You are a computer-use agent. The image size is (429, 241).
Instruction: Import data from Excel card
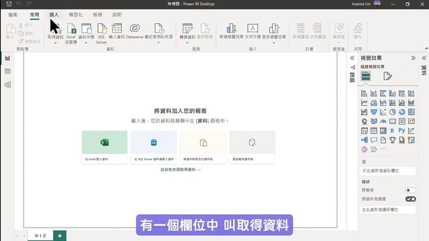point(105,147)
